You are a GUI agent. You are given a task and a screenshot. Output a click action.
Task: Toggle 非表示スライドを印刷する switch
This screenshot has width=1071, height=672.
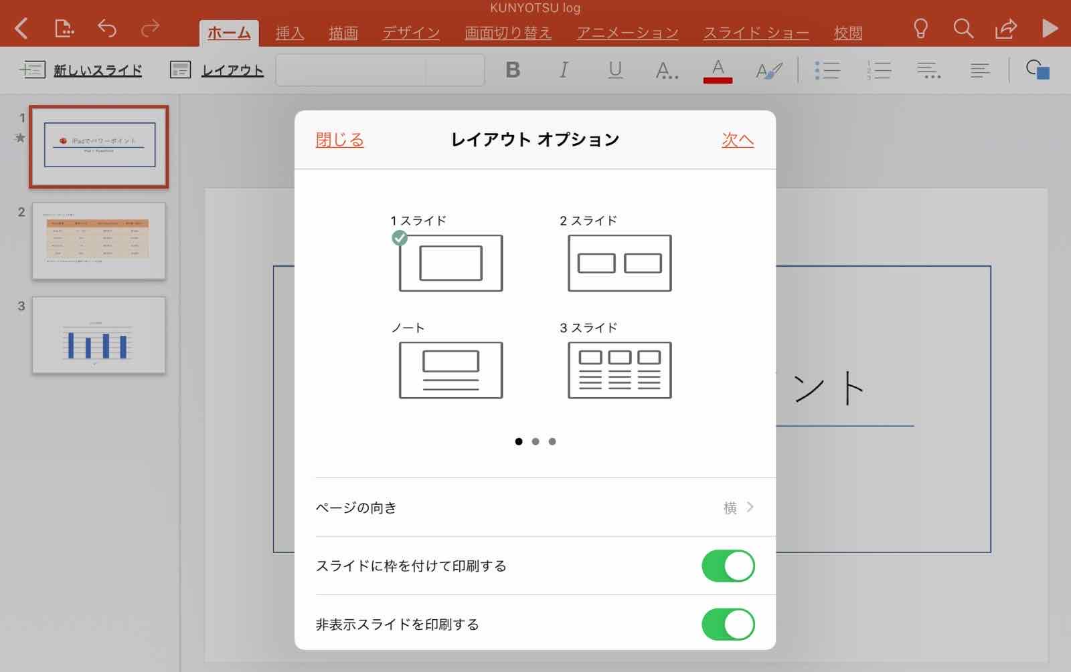[x=728, y=625]
